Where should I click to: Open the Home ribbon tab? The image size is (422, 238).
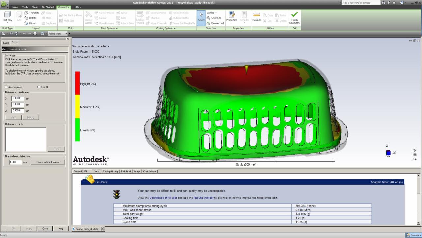(x=15, y=7)
